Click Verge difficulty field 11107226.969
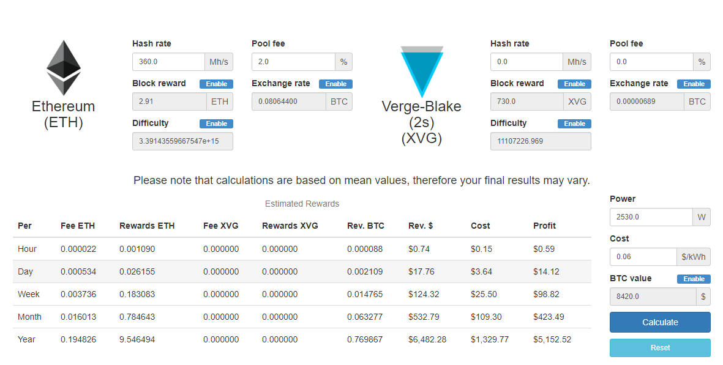The height and width of the screenshot is (365, 723). 541,141
